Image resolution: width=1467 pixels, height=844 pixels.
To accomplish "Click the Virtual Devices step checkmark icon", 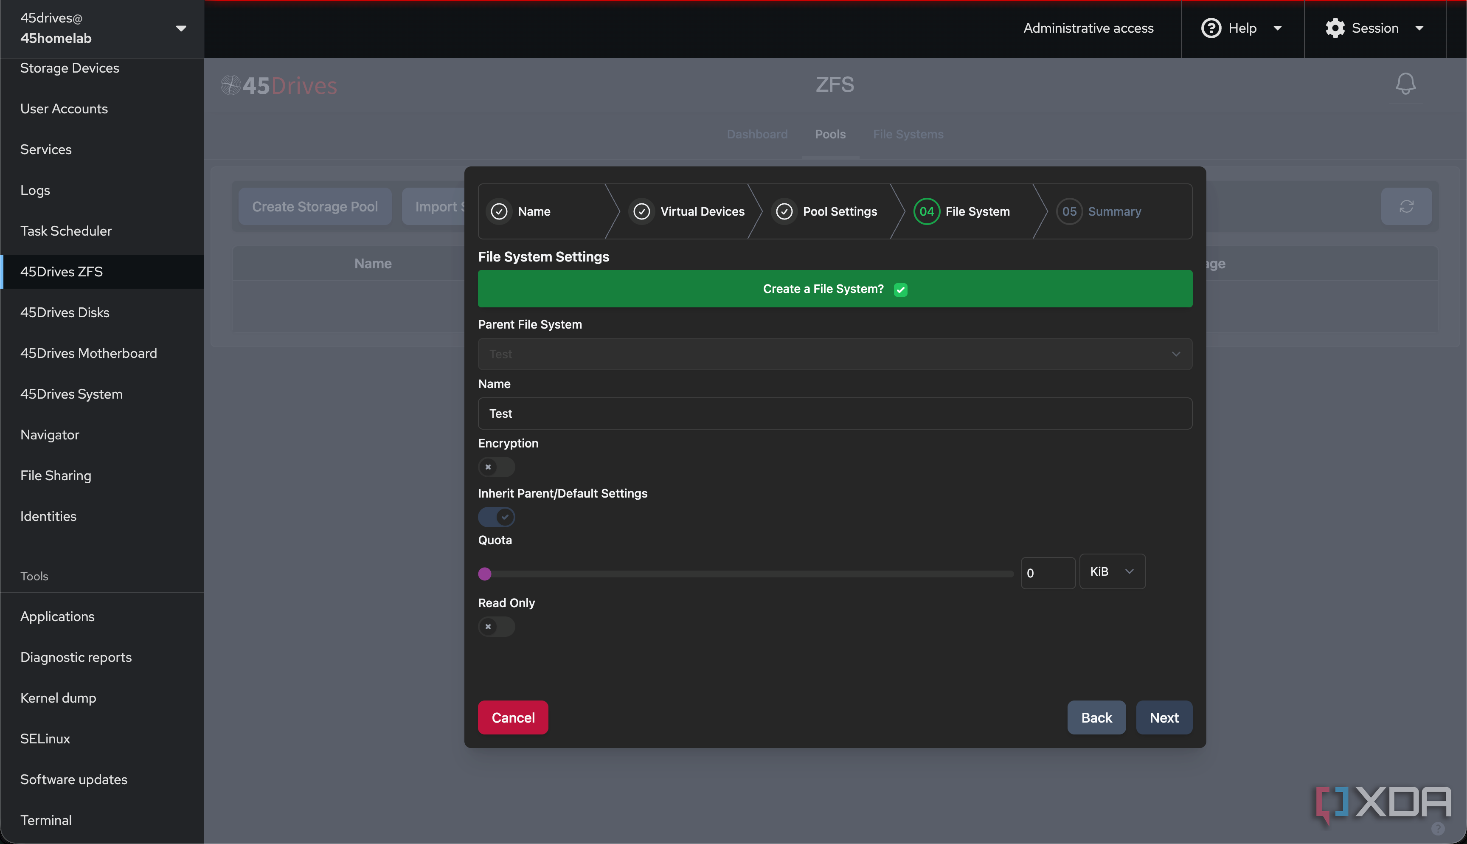I will (x=641, y=211).
